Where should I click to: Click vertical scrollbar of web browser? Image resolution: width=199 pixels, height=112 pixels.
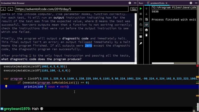click(x=136, y=55)
